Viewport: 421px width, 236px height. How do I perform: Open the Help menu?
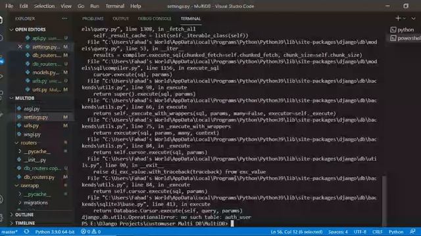click(x=136, y=6)
